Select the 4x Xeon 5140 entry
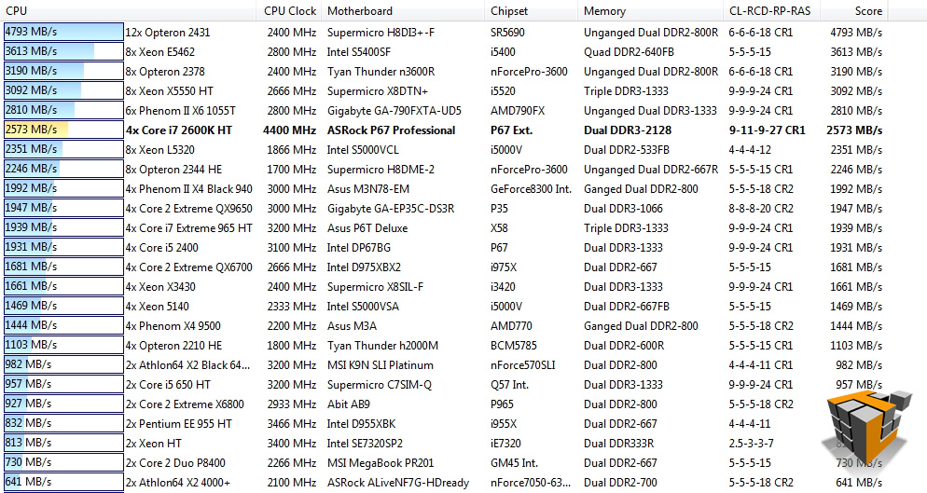Viewport: 927px width, 493px height. coord(158,306)
